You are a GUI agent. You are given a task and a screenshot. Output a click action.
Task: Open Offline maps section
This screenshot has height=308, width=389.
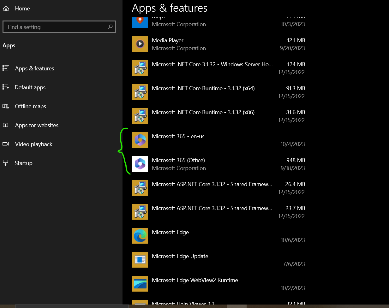[x=30, y=106]
